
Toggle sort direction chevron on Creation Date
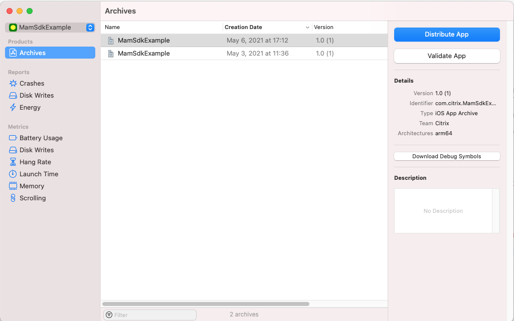[x=307, y=28]
